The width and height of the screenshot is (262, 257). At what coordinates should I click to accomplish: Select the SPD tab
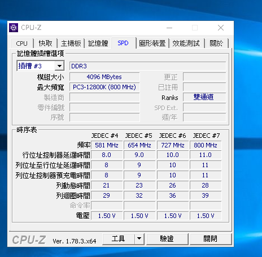[123, 43]
